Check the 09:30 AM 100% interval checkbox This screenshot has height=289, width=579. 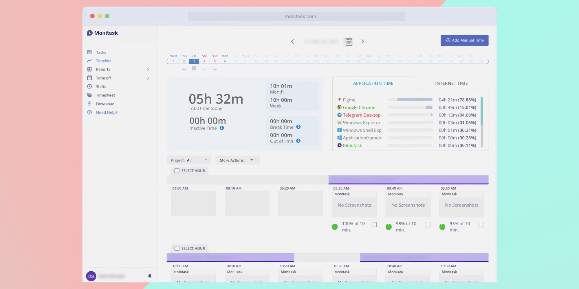[374, 225]
